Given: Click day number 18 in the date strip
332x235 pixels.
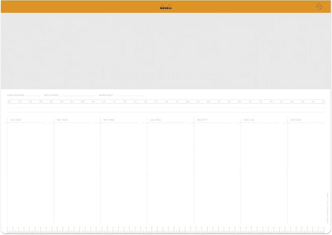Looking at the screenshot, I should tap(188, 102).
